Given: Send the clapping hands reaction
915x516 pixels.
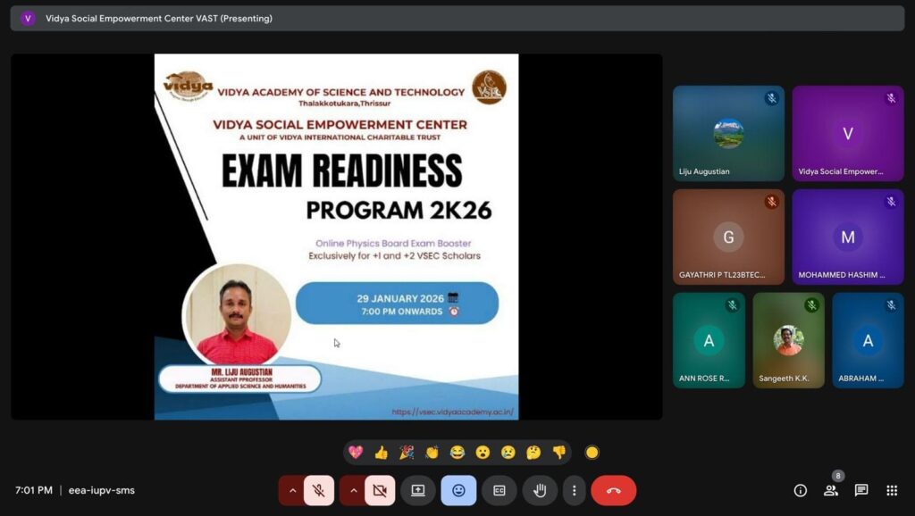Looking at the screenshot, I should tap(432, 453).
